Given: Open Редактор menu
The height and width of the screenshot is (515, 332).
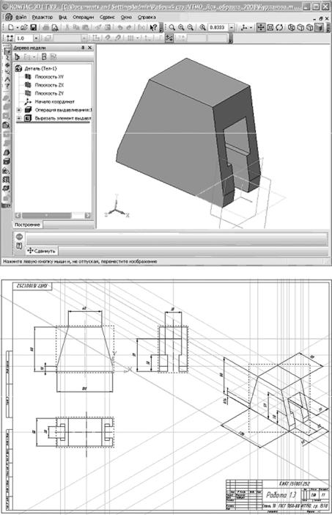Looking at the screenshot, I should (43, 17).
